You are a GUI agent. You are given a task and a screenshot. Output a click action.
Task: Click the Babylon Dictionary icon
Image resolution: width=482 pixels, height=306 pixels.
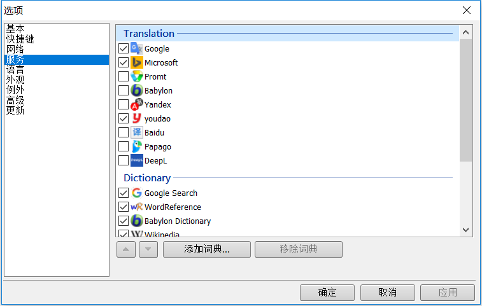(136, 221)
